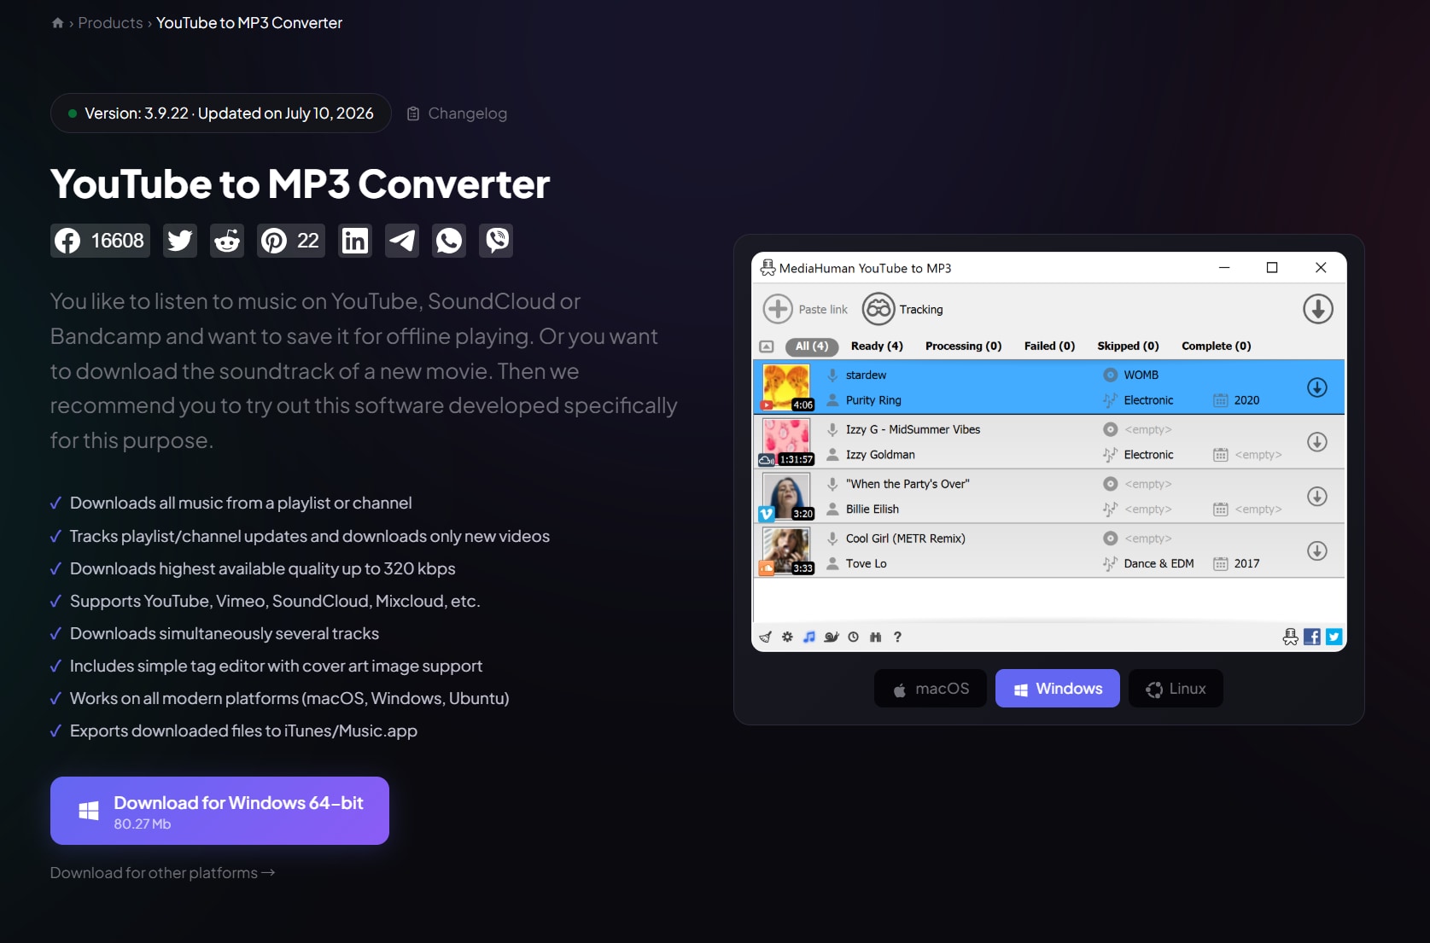Click the Tove Lo artist text

866,564
